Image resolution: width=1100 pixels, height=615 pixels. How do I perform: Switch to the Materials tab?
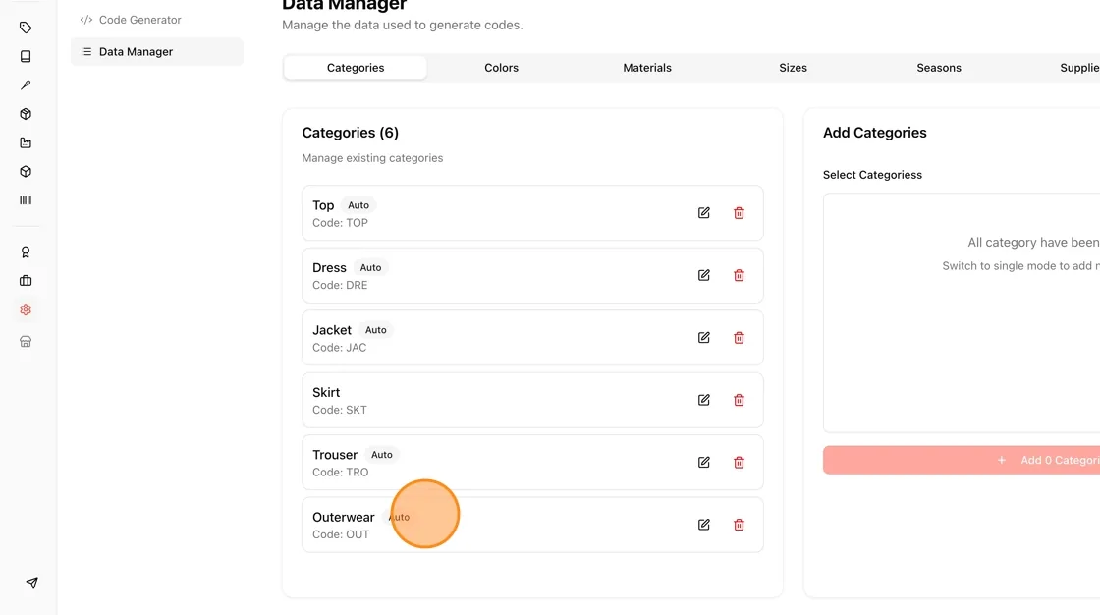point(647,68)
